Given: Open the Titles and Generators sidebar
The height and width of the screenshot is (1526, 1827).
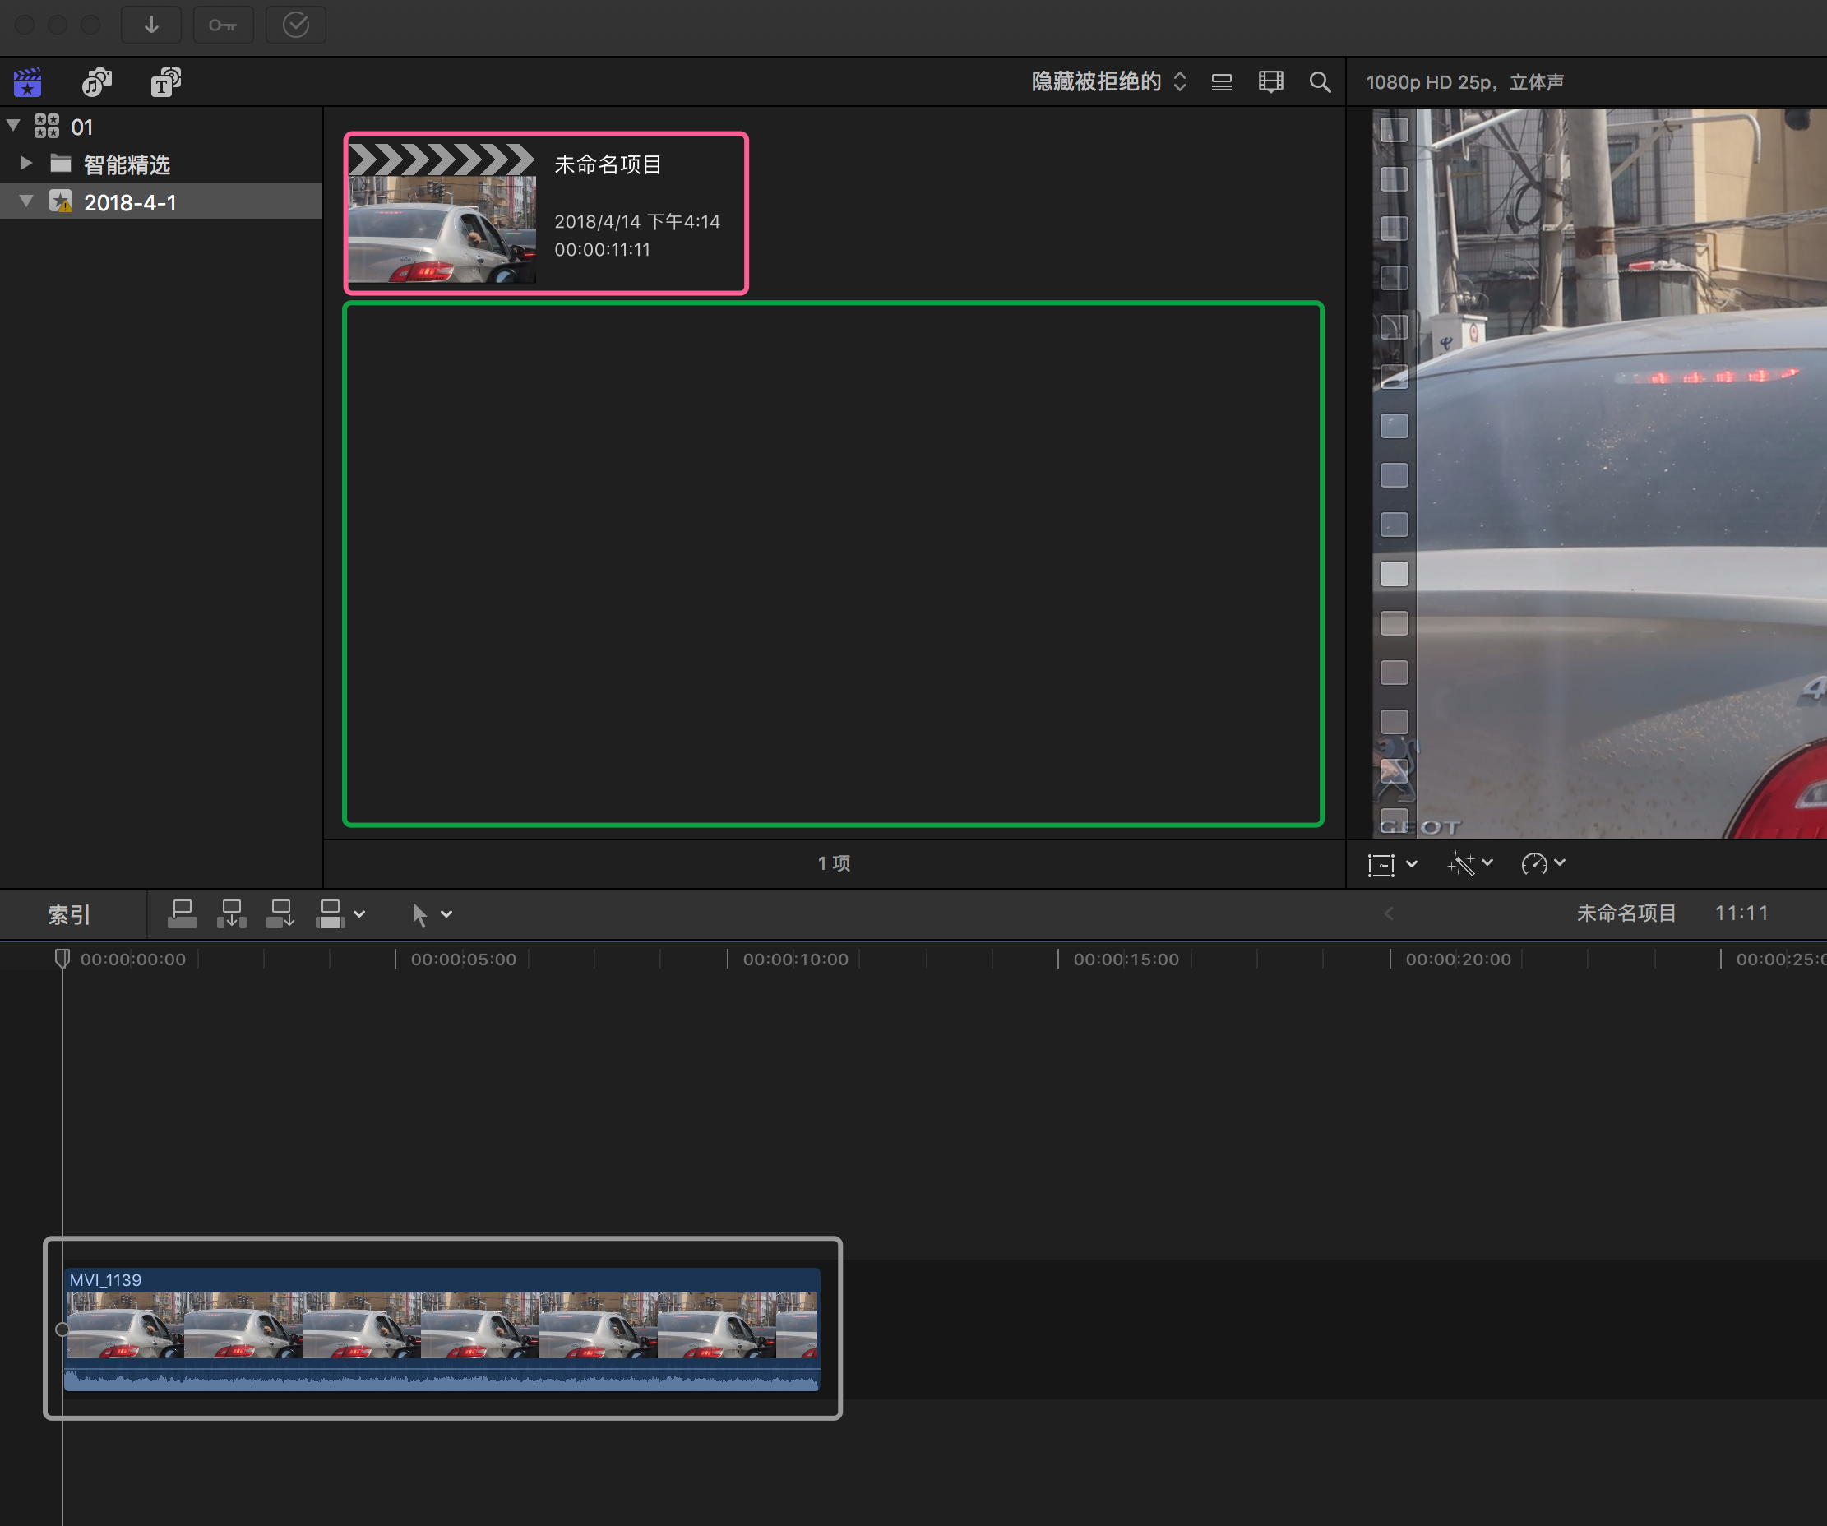Looking at the screenshot, I should click(x=165, y=83).
